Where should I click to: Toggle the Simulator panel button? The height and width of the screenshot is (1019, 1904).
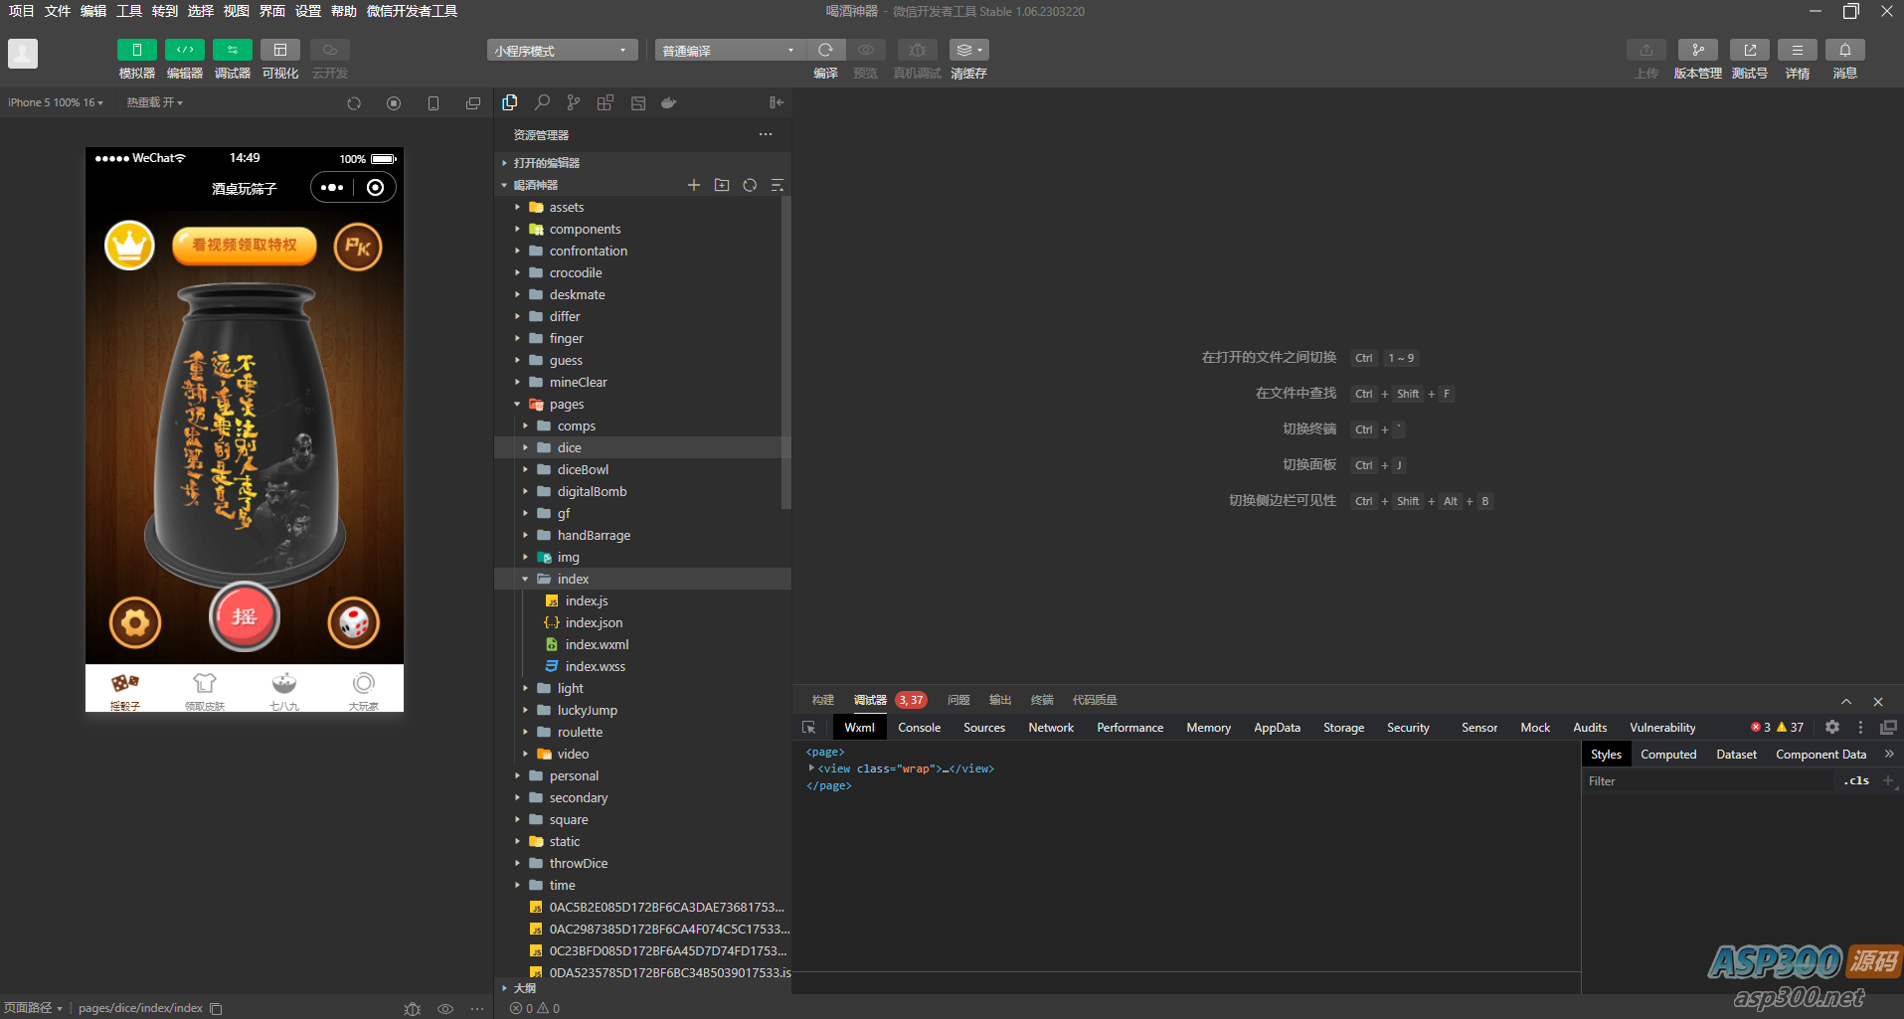tap(137, 50)
